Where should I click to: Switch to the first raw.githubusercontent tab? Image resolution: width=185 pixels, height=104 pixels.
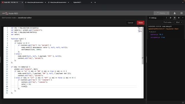pos(35,2)
